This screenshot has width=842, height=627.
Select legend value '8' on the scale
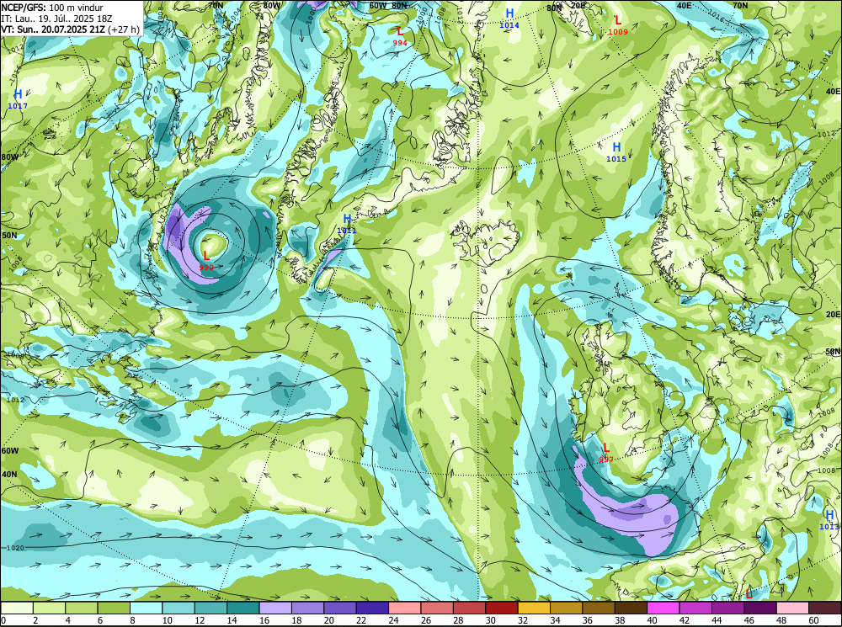click(131, 620)
